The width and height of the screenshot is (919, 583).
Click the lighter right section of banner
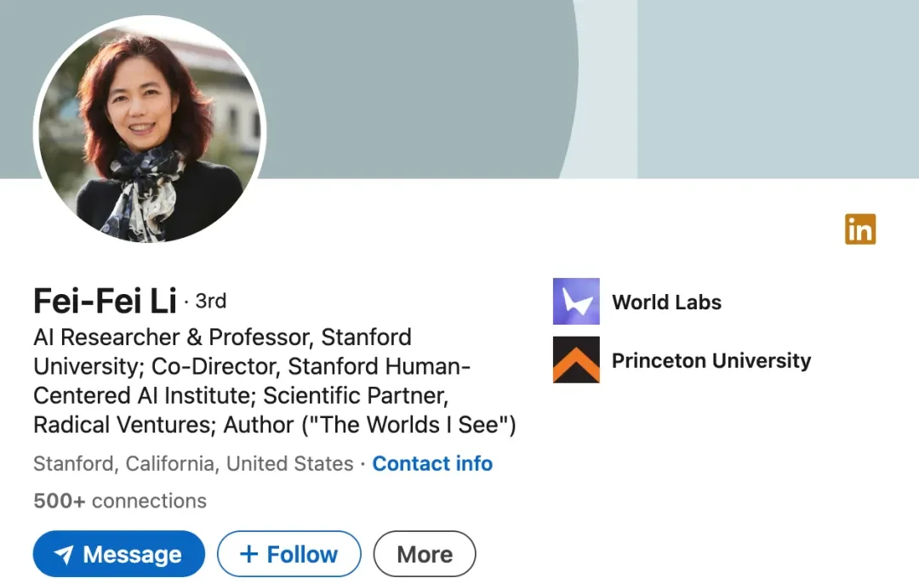click(774, 85)
